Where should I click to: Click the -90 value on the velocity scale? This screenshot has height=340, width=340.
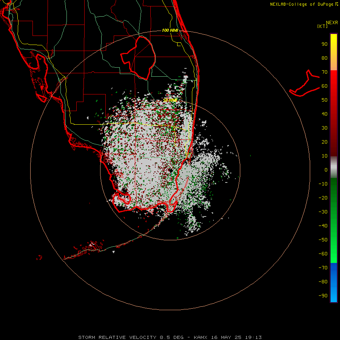point(323,296)
